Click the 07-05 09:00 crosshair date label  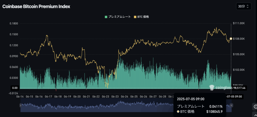pyautogui.click(x=234, y=97)
